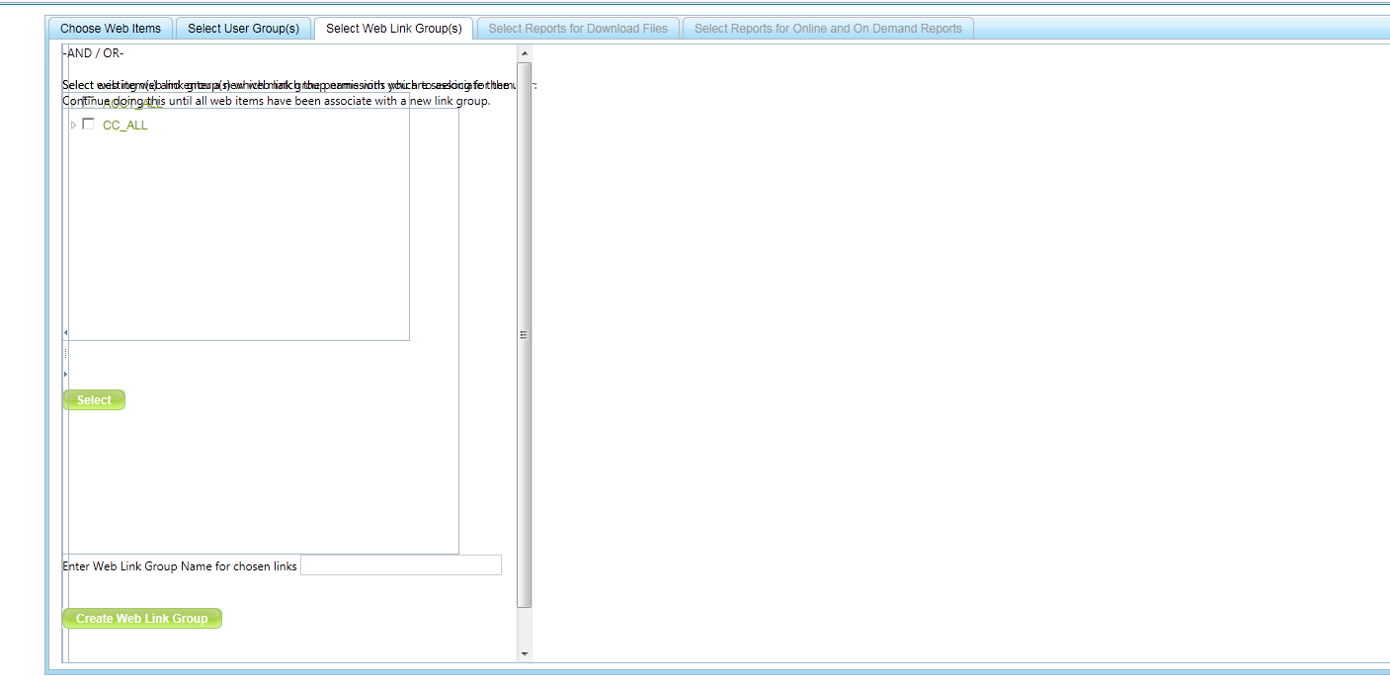Open Select Reports for Online and On Demand Reports tab

click(x=828, y=29)
